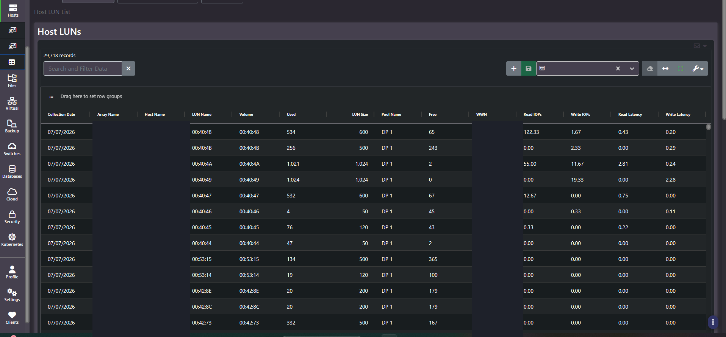Sort by LUN Name column header

coord(202,114)
